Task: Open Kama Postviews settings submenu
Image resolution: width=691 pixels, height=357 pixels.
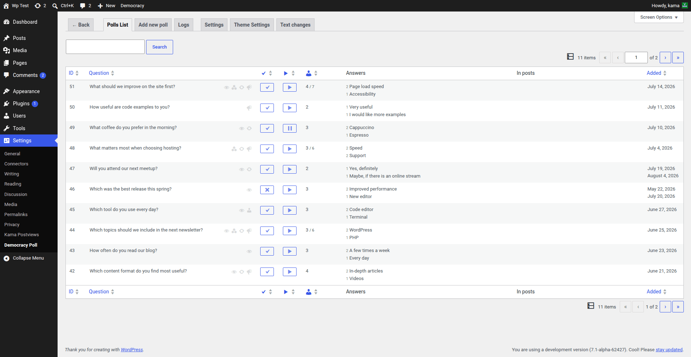Action: [x=22, y=235]
